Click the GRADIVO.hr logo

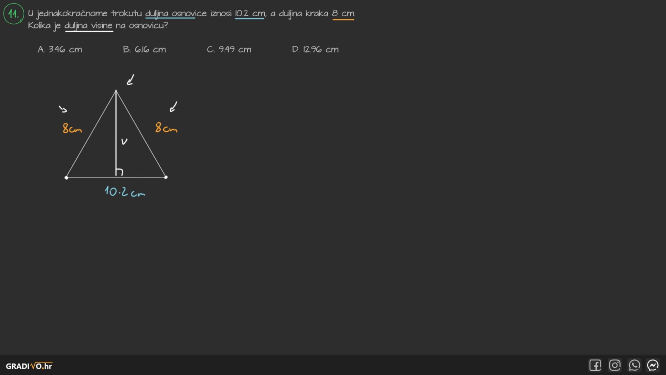[29, 366]
